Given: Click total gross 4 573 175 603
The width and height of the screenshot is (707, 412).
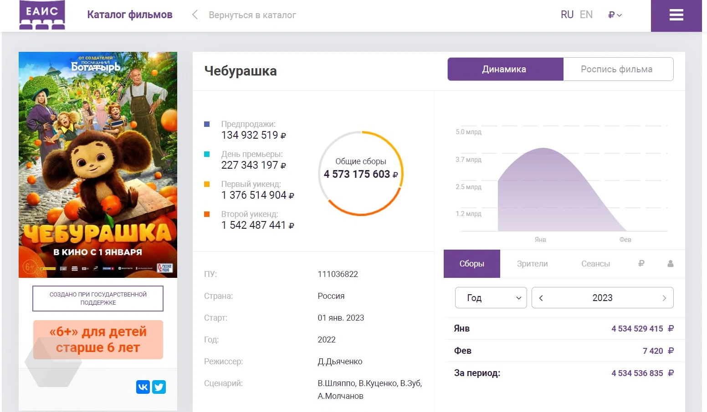Looking at the screenshot, I should tap(361, 174).
